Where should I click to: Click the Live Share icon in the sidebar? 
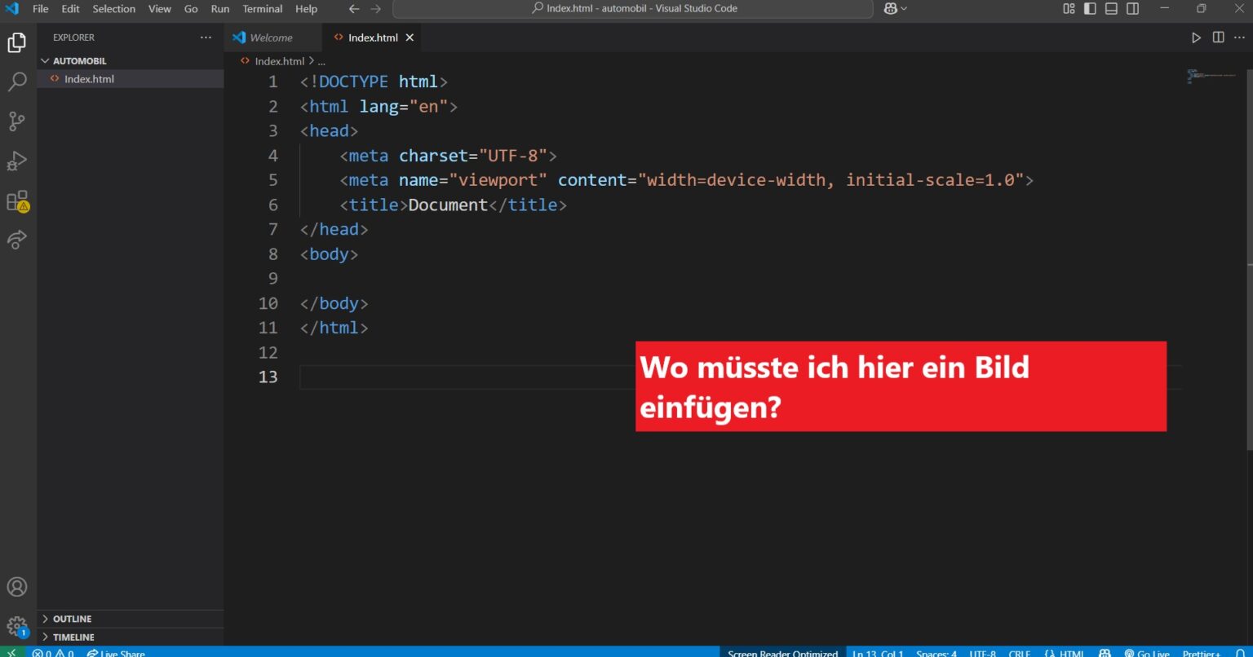(x=16, y=239)
